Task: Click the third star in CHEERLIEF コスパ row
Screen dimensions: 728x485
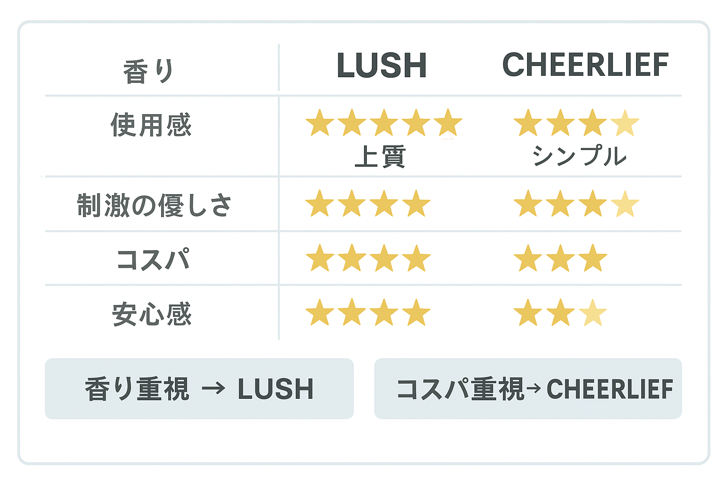Action: (592, 259)
